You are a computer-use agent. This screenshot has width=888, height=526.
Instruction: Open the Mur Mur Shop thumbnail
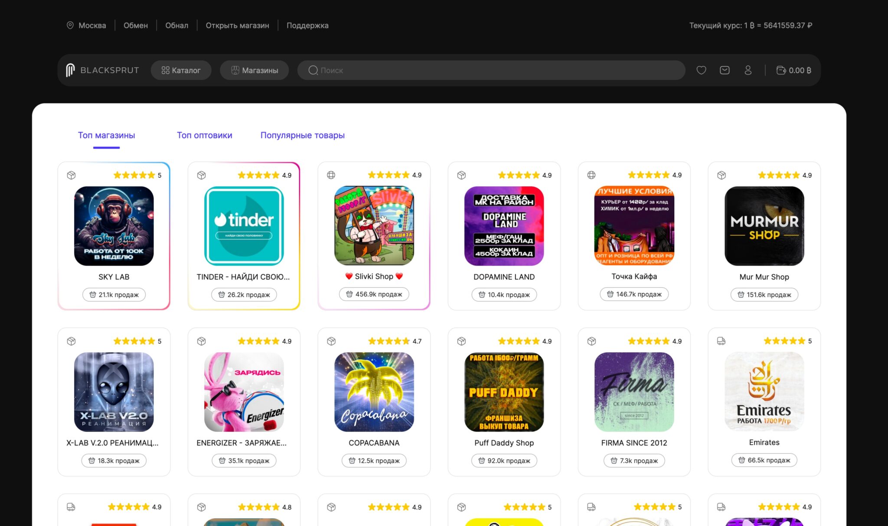tap(764, 226)
